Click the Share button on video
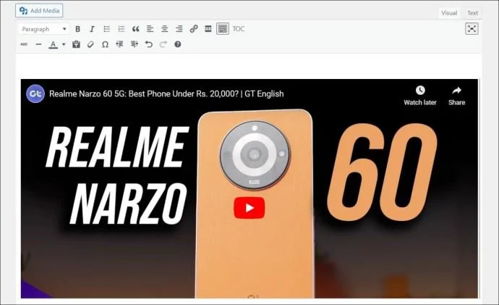Screen dimensions: 499x305 [x=456, y=96]
